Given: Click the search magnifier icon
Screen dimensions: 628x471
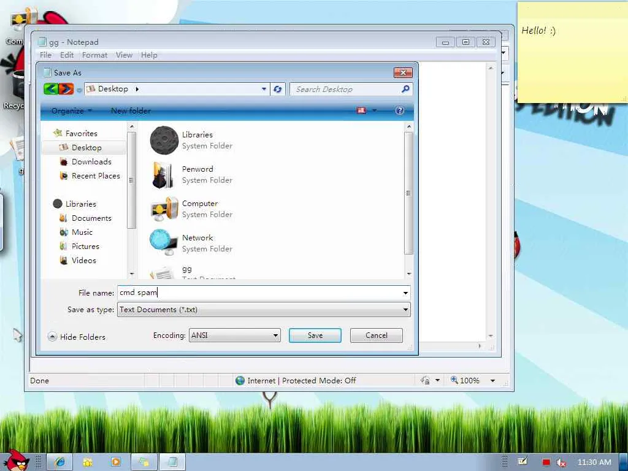Looking at the screenshot, I should (x=405, y=89).
